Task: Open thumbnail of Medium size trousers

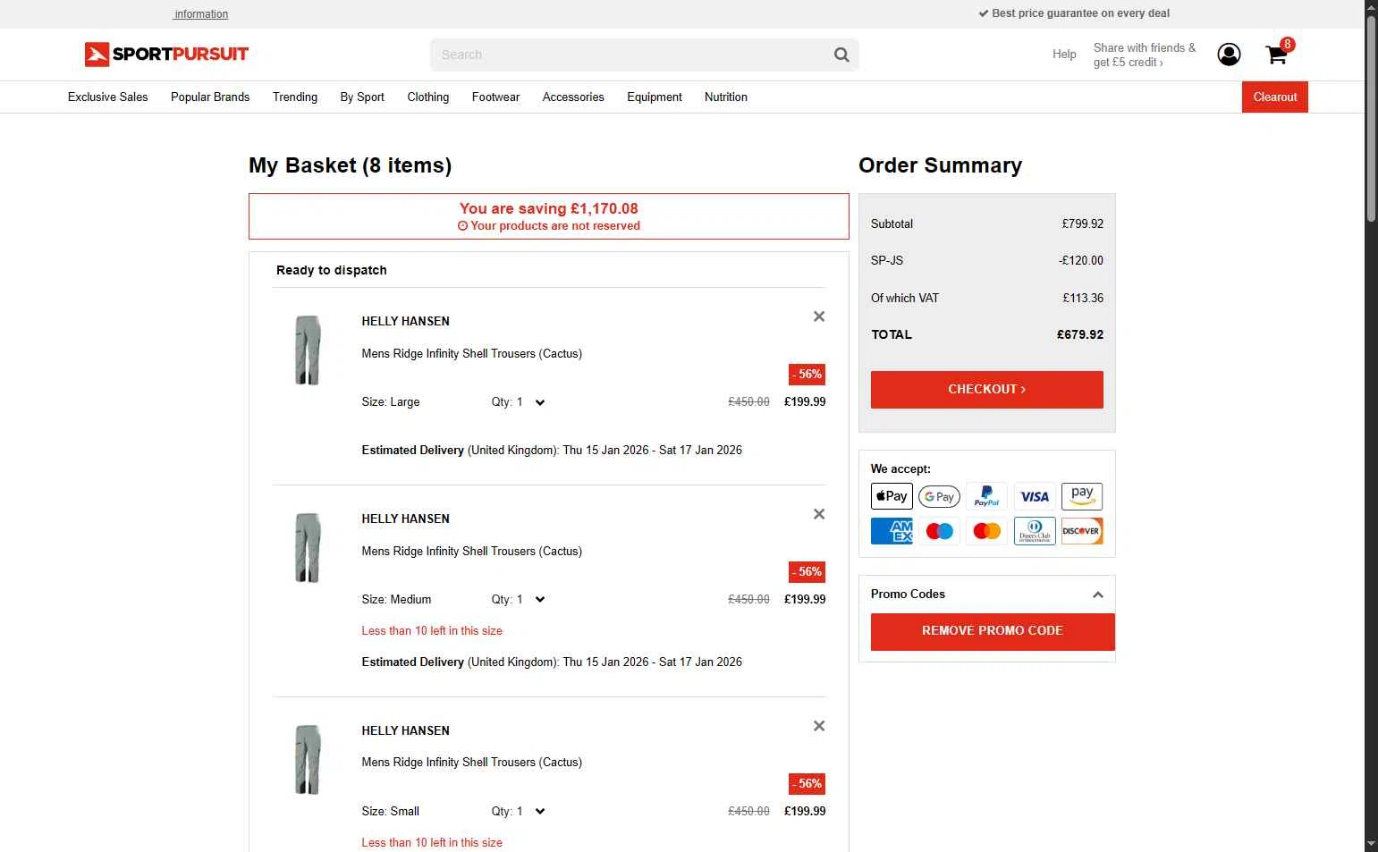Action: pyautogui.click(x=308, y=547)
